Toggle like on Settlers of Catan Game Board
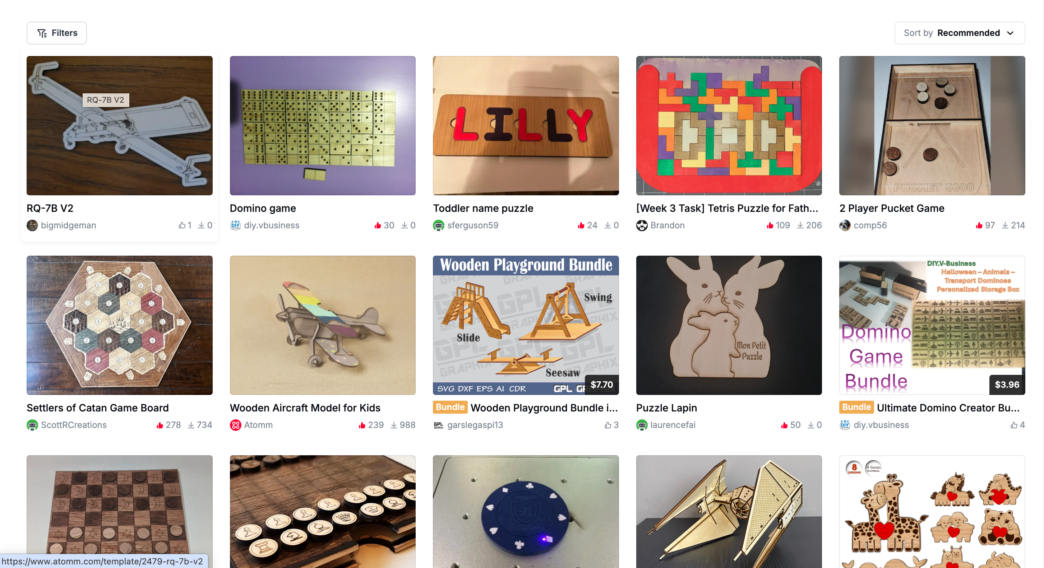Image resolution: width=1044 pixels, height=568 pixels. coord(160,425)
